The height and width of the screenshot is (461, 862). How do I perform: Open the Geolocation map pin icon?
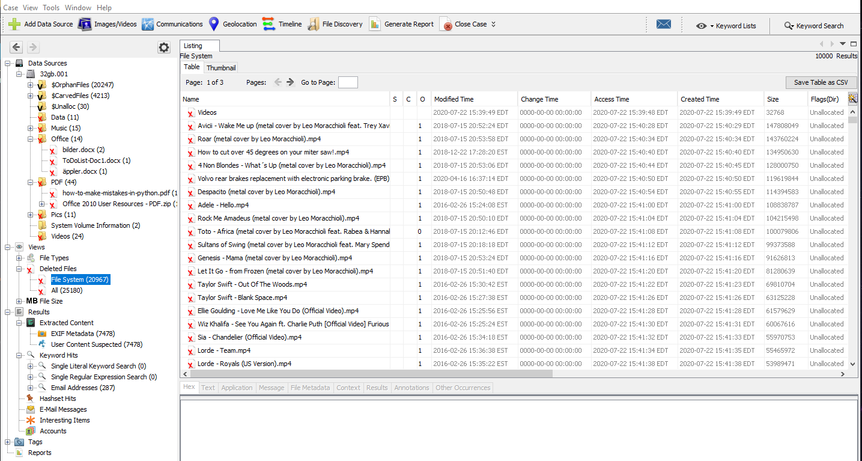[214, 24]
